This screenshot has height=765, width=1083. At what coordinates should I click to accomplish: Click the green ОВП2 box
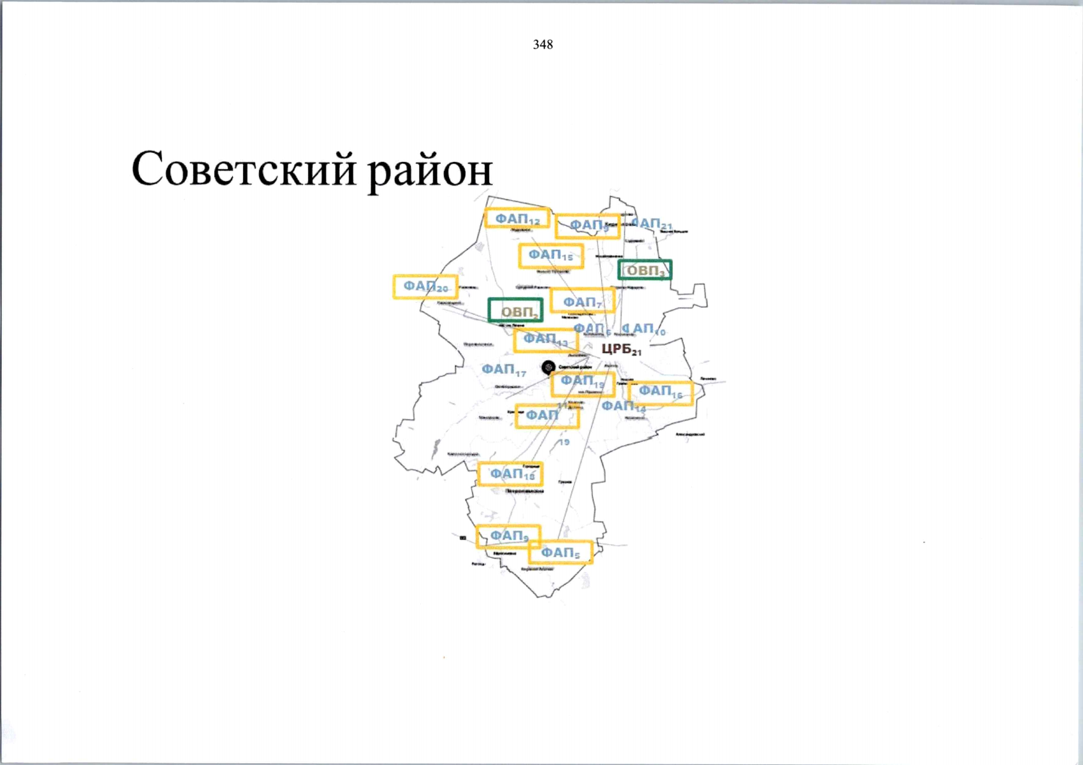click(x=515, y=311)
